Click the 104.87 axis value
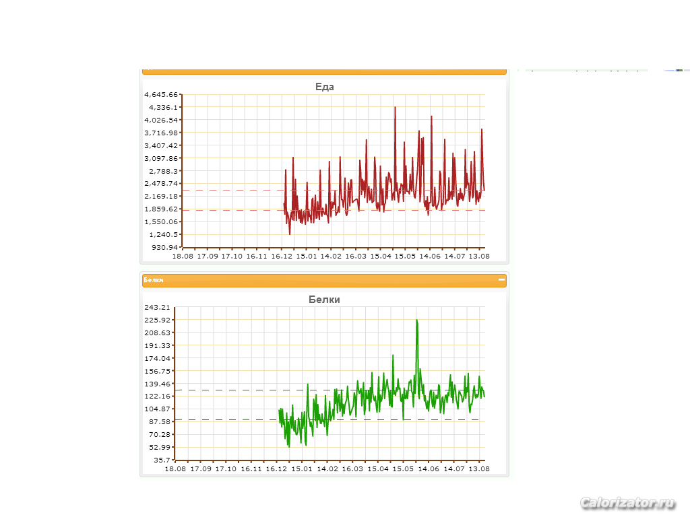 click(x=157, y=409)
